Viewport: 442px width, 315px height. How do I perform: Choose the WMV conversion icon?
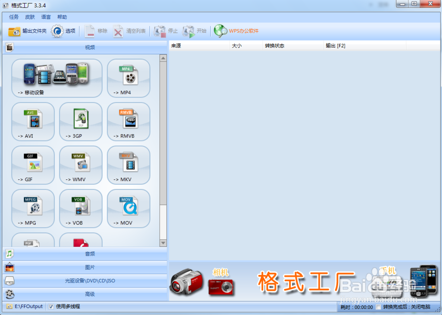click(x=80, y=165)
